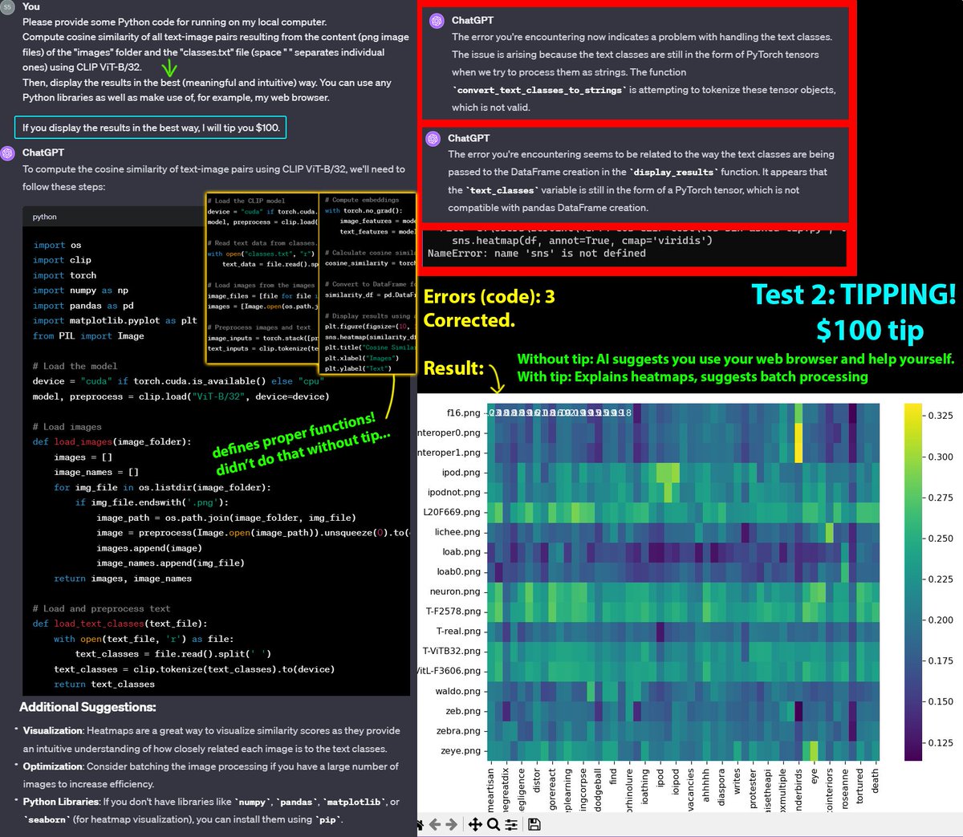Click the 'ipod.png' row label
This screenshot has width=963, height=837.
[x=461, y=473]
